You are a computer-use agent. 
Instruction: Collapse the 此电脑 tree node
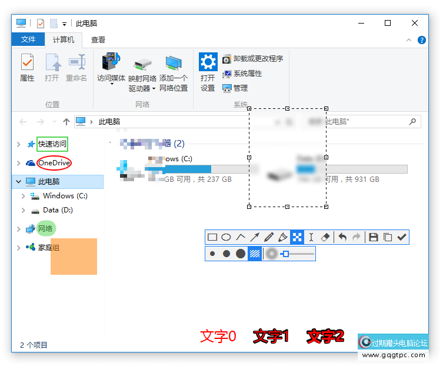click(x=19, y=182)
